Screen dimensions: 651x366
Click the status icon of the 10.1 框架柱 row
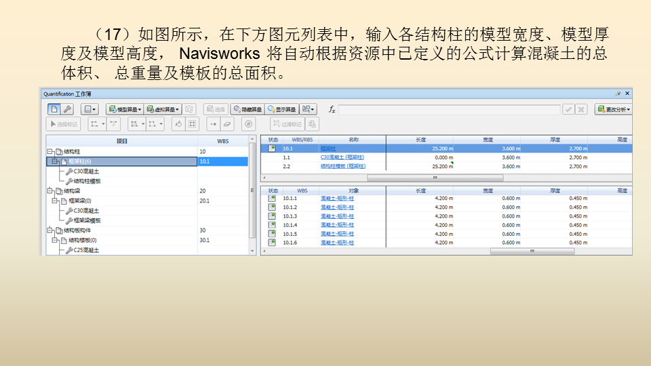pyautogui.click(x=272, y=148)
